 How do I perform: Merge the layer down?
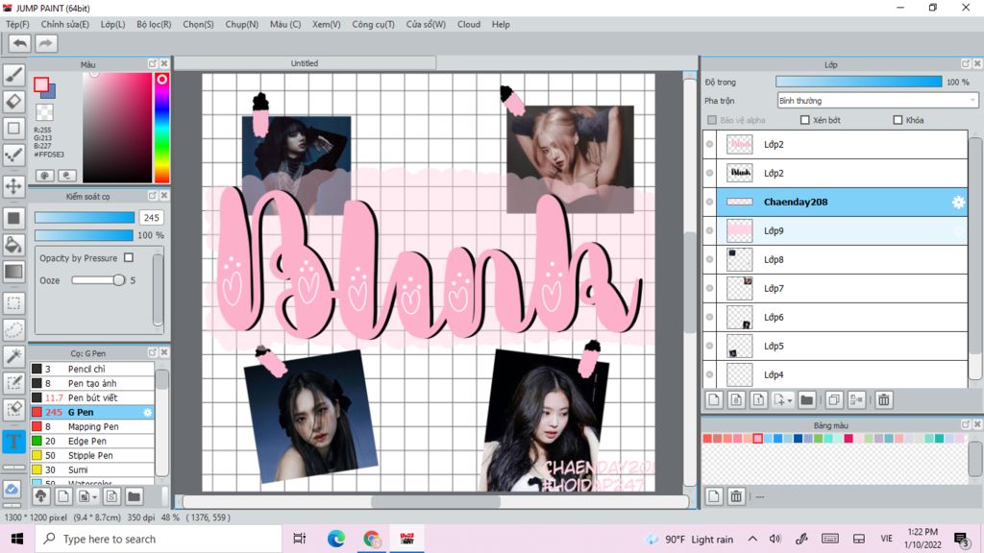click(856, 400)
